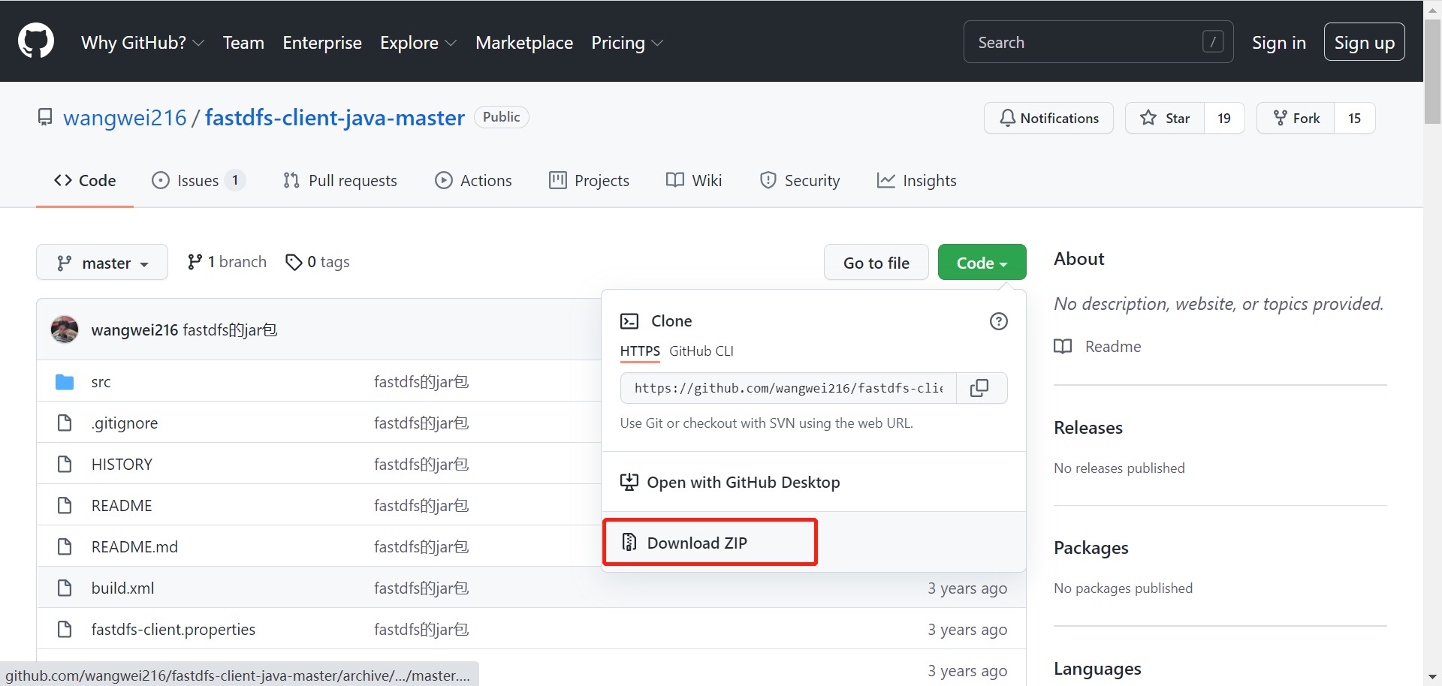Star this repository
Viewport: 1442px width, 686px height.
tap(1165, 118)
